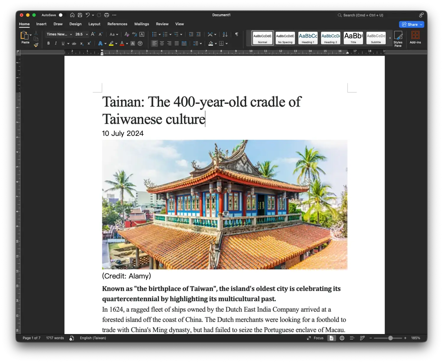Expand numbered list options arrow

170,34
